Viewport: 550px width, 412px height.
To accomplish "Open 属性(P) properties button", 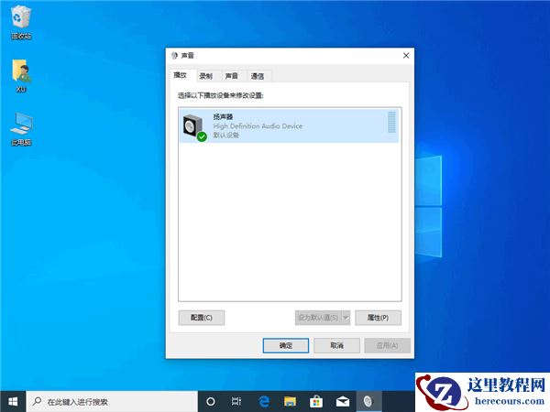I will (378, 318).
